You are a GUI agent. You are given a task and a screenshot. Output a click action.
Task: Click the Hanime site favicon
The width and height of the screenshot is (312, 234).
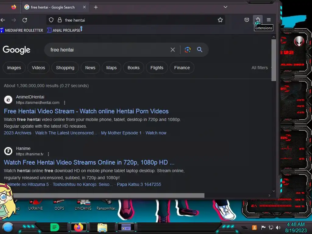[x=8, y=151]
